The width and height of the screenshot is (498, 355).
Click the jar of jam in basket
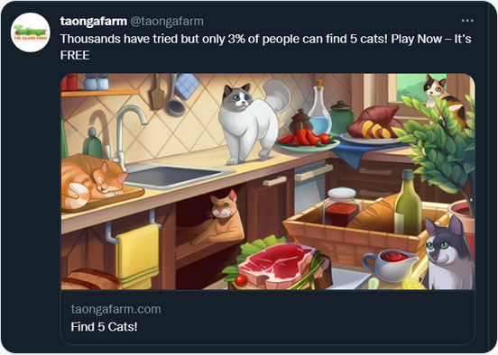[x=342, y=206]
